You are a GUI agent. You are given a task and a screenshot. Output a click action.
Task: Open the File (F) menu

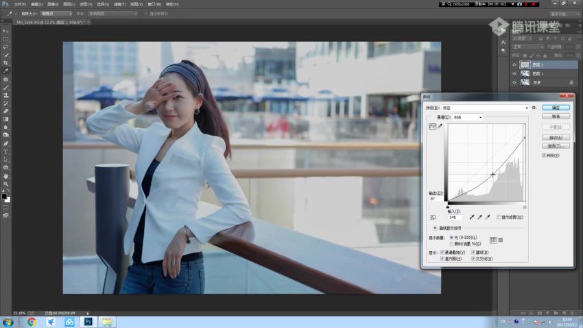(20, 4)
